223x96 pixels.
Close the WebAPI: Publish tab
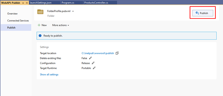coord(27,3)
